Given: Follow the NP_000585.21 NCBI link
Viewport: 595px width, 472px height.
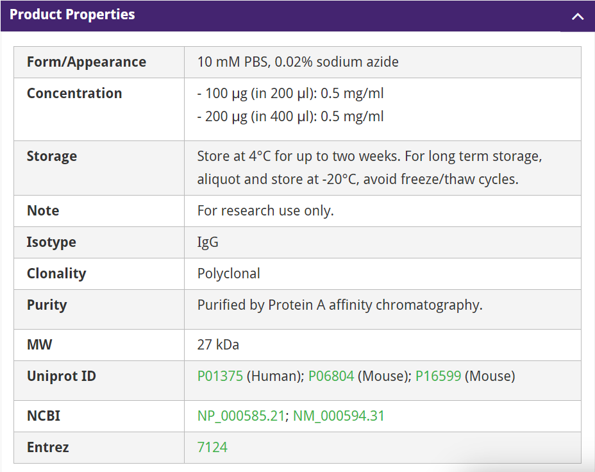Looking at the screenshot, I should (x=240, y=416).
